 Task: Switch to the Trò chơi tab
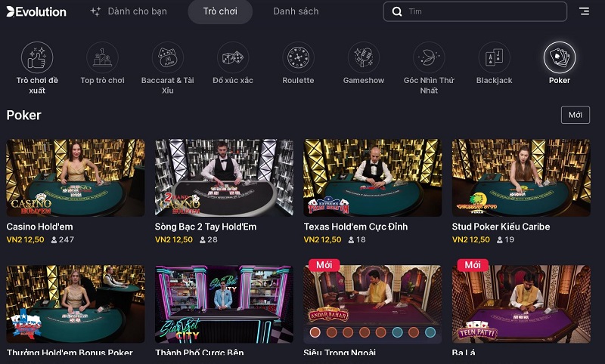[x=220, y=11]
